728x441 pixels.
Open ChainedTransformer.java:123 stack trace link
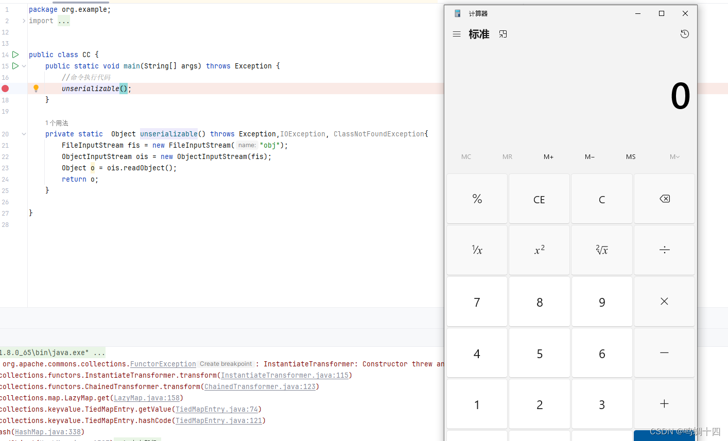click(260, 386)
